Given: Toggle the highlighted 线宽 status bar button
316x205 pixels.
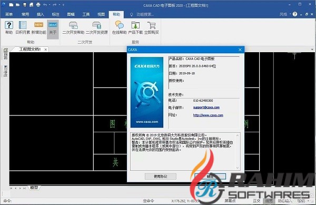Looking at the screenshot, I should (x=269, y=201).
